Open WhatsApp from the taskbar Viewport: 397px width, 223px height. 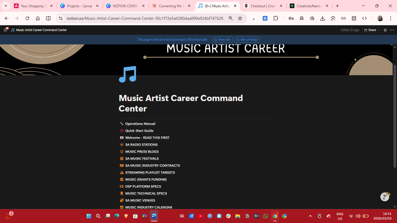pyautogui.click(x=265, y=216)
